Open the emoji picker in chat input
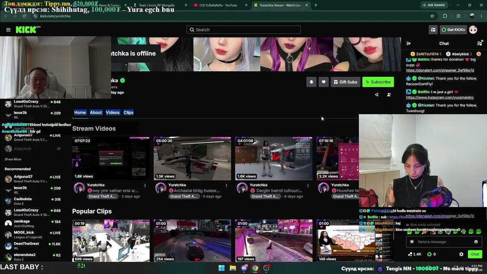Image resolution: width=487 pixels, height=274 pixels. pyautogui.click(x=476, y=242)
